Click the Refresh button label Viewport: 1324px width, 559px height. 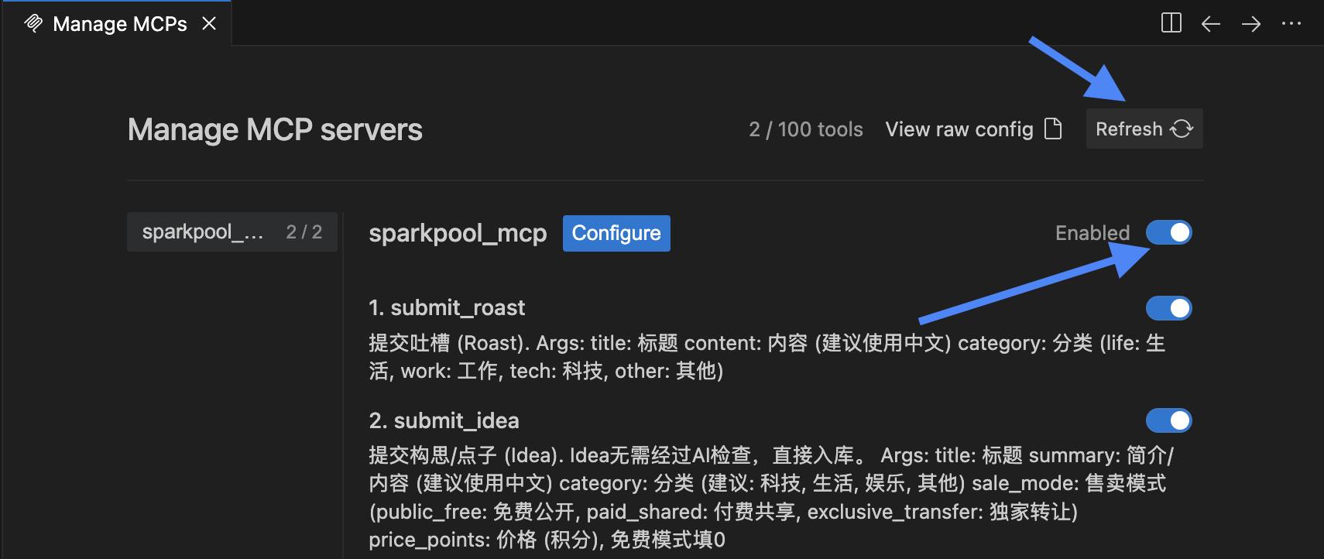click(1129, 129)
